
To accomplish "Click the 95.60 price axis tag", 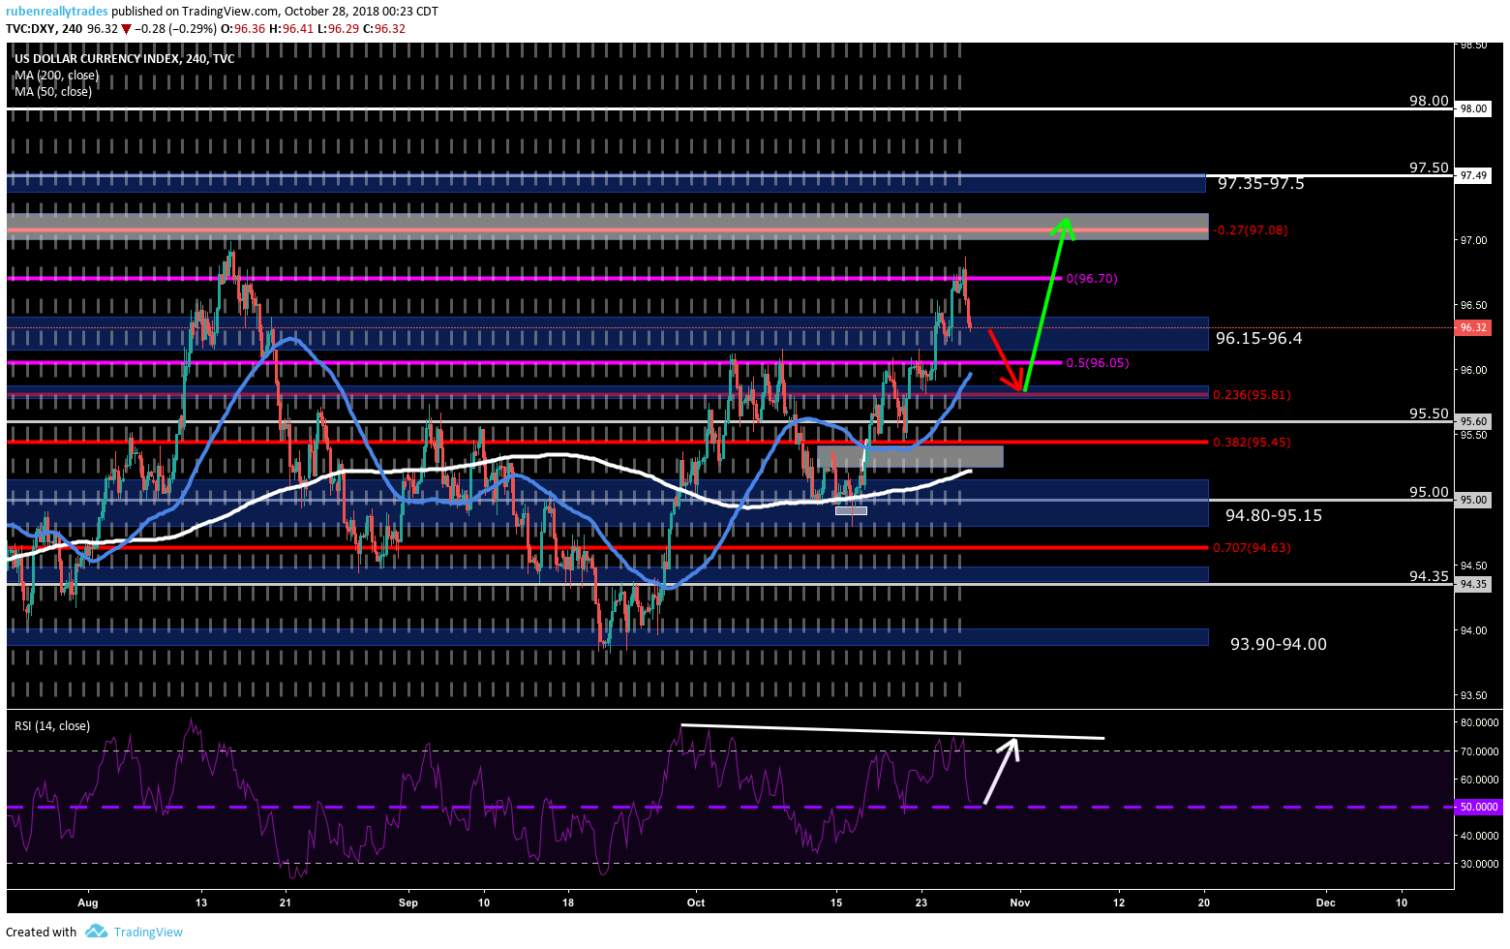I will click(x=1473, y=421).
